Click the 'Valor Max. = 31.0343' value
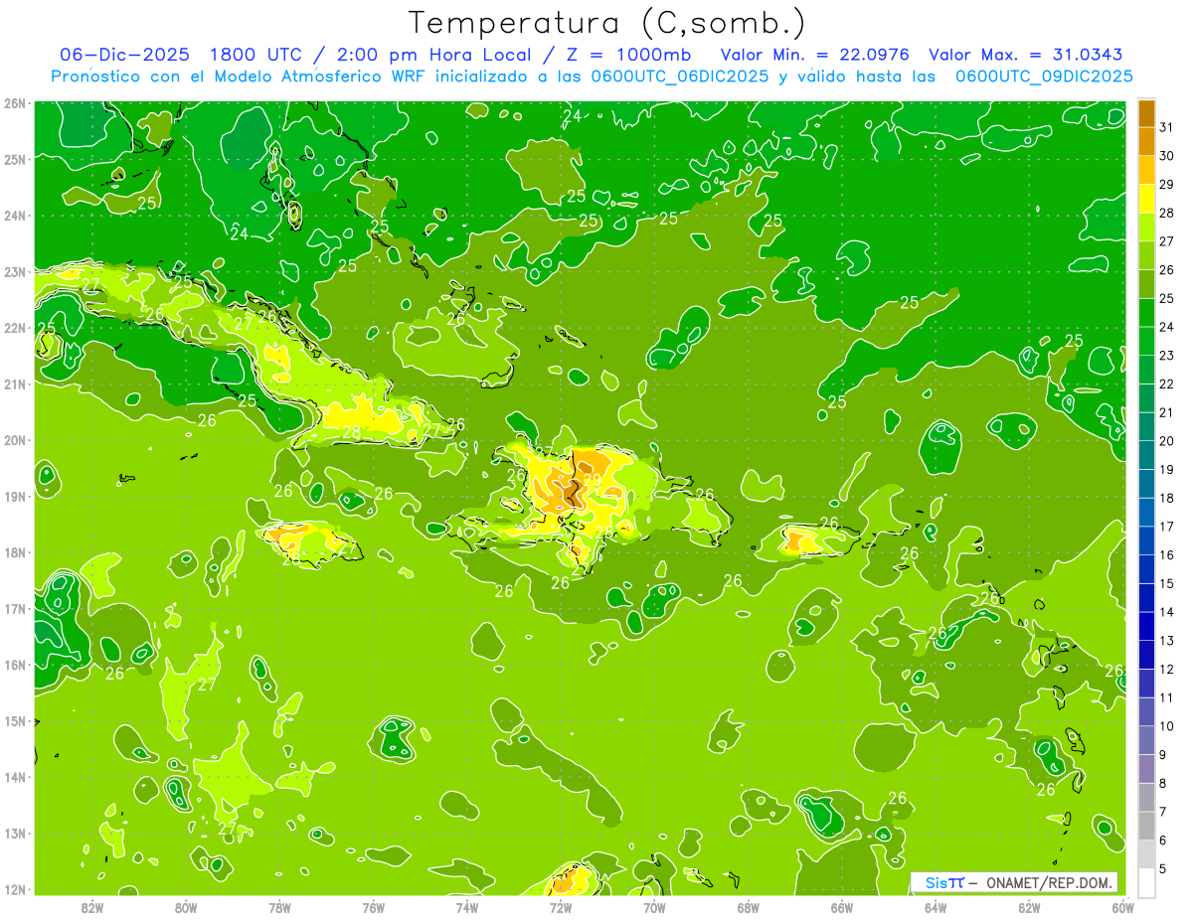The image size is (1193, 921). [1026, 56]
